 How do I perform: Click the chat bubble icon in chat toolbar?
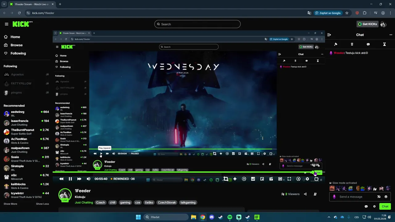click(x=368, y=44)
